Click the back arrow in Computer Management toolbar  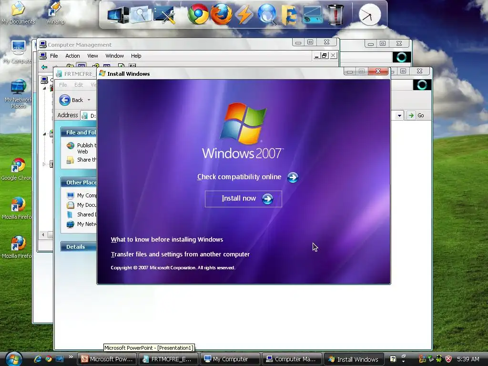(x=44, y=67)
